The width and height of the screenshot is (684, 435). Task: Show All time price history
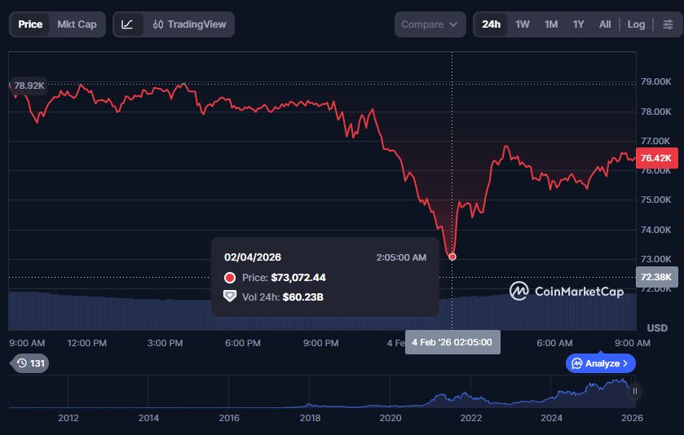(605, 24)
